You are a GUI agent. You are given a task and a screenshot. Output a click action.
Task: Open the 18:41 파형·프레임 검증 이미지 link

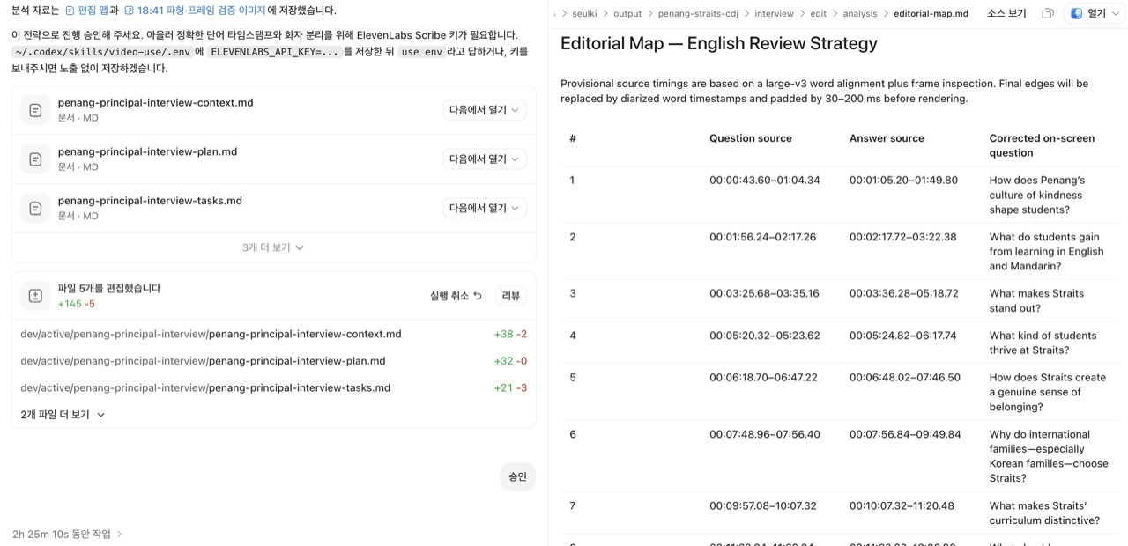point(195,11)
